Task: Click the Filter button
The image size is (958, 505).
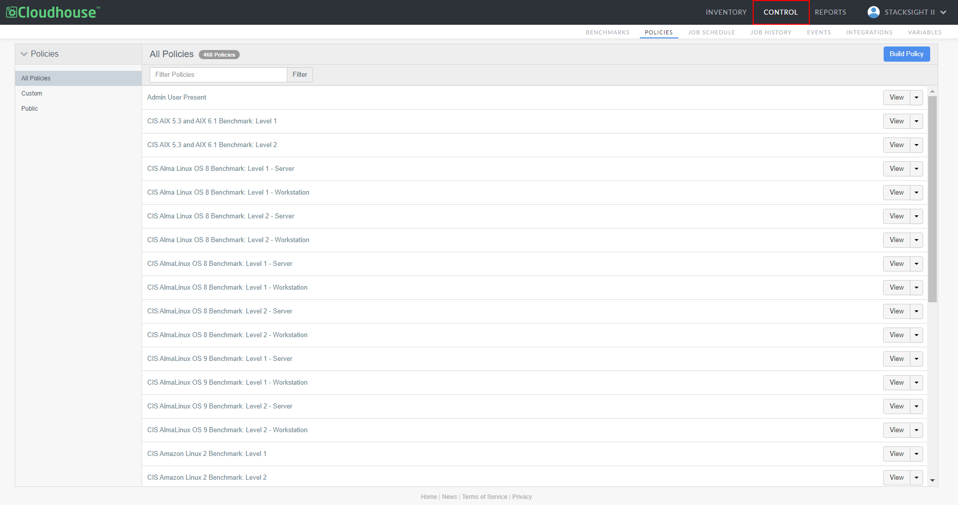Action: [300, 75]
